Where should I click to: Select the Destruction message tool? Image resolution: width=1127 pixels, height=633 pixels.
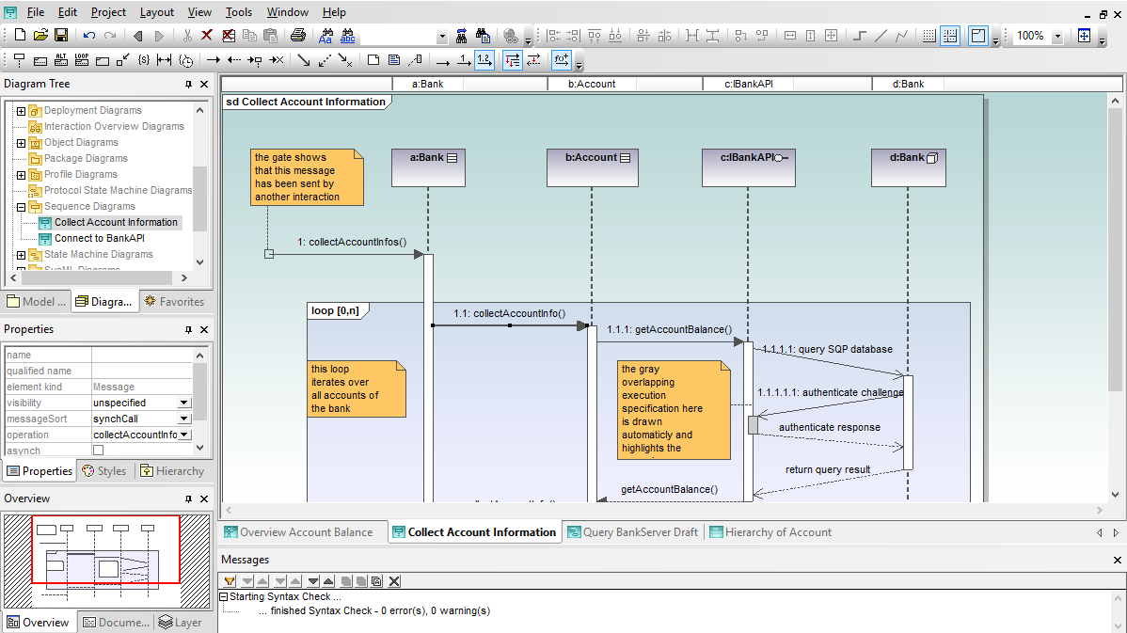276,60
